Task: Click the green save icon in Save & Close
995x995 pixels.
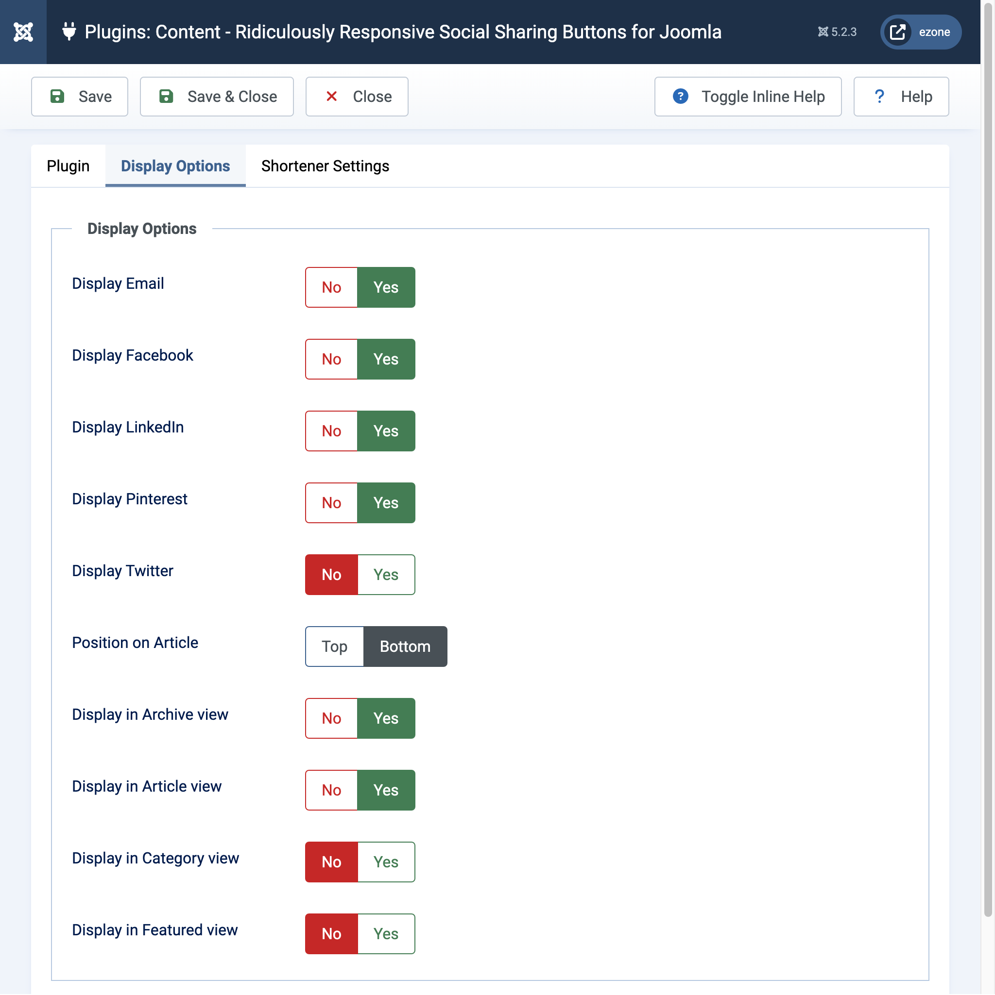Action: click(x=166, y=96)
